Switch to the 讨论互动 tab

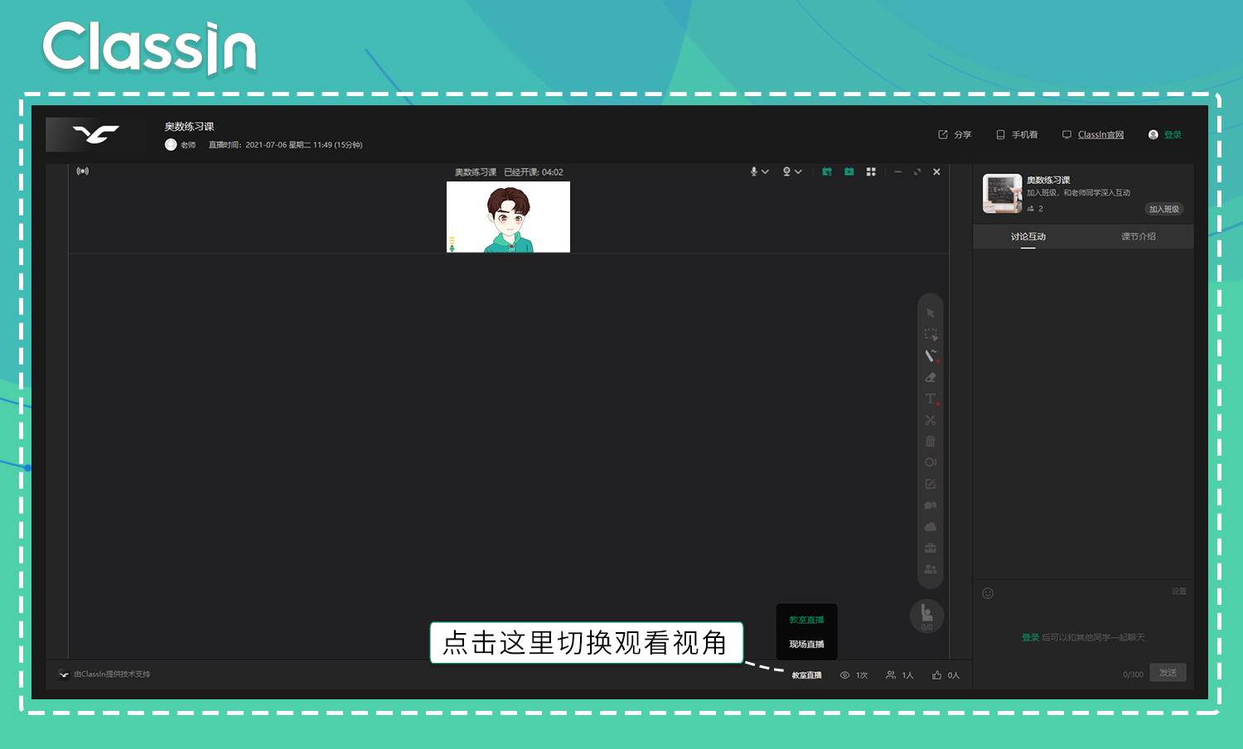point(1028,236)
